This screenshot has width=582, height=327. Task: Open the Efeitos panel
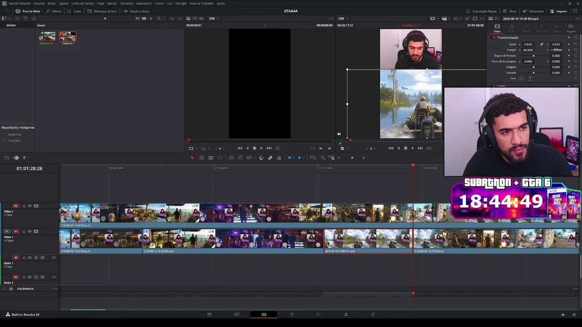54,11
